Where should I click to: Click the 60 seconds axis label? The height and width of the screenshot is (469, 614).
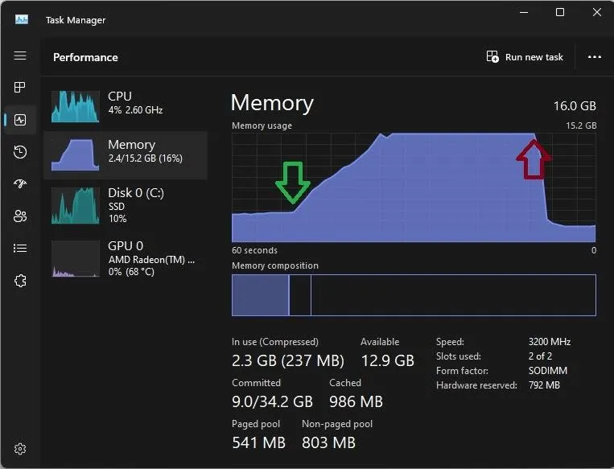(x=254, y=250)
